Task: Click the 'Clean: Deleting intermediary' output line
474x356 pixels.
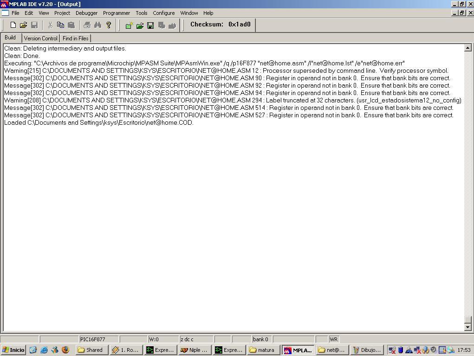Action: (x=65, y=48)
